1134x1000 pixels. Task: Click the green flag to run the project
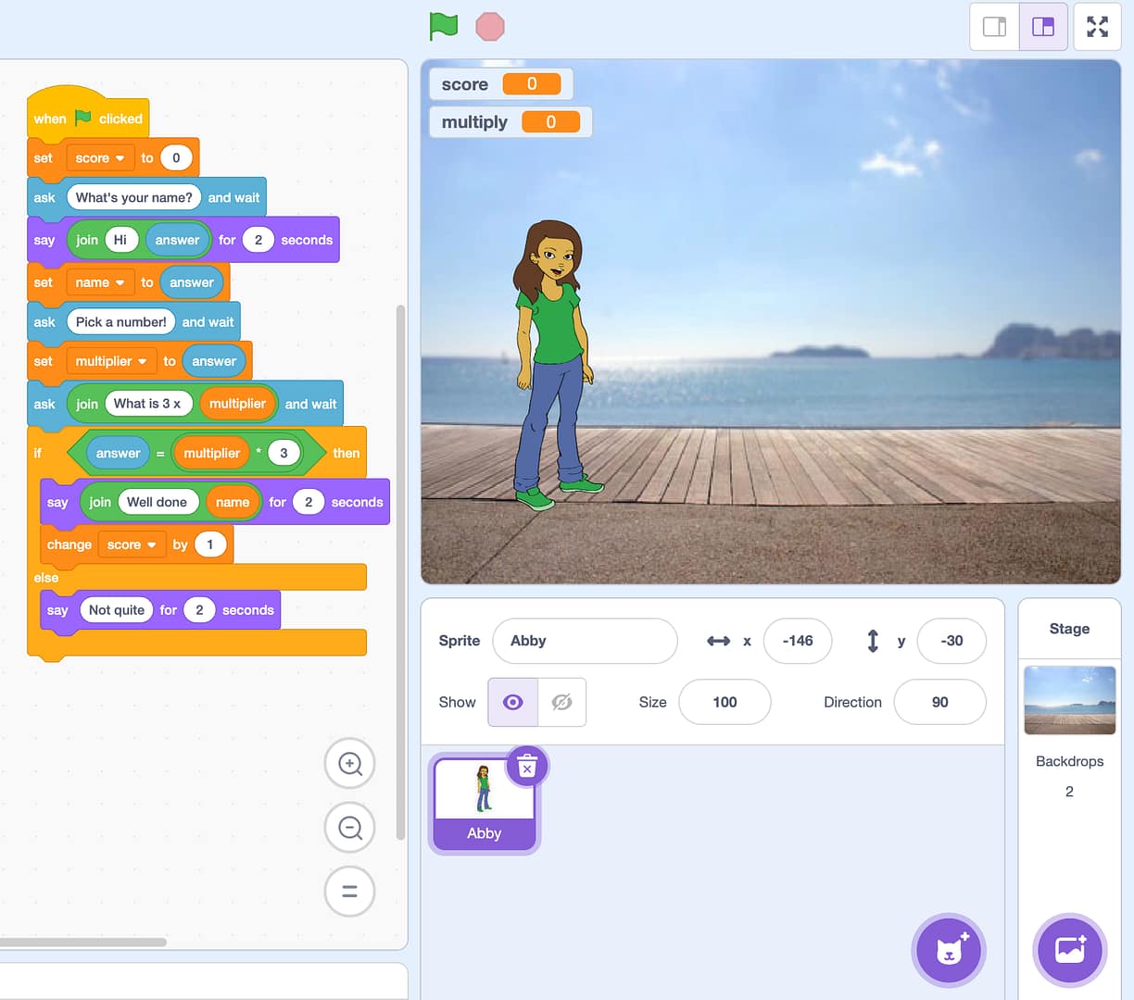click(x=443, y=27)
